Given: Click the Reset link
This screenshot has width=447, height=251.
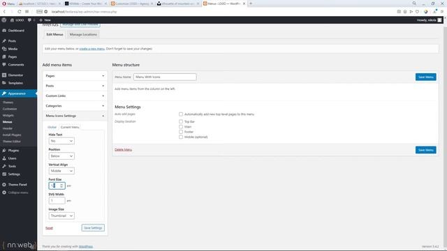Looking at the screenshot, I should coord(49,228).
